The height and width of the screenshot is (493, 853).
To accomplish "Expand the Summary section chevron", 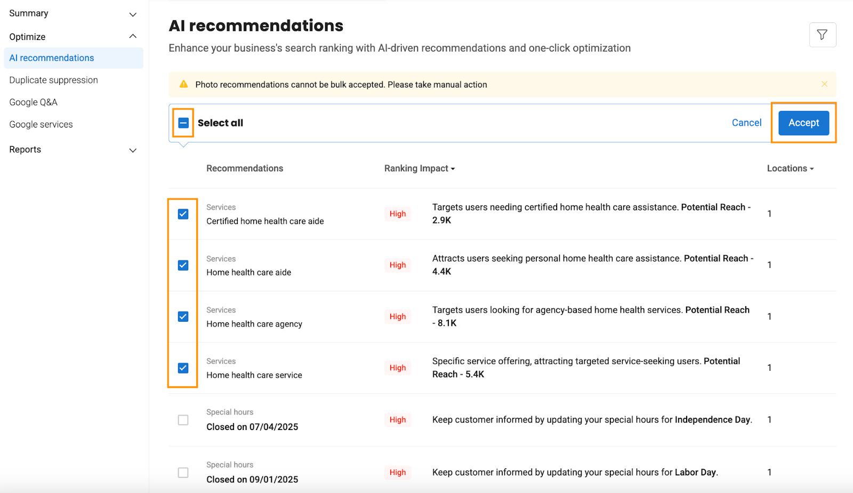I will click(133, 14).
